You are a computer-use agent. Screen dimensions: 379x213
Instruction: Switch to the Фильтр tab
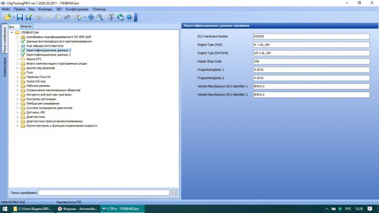26,26
